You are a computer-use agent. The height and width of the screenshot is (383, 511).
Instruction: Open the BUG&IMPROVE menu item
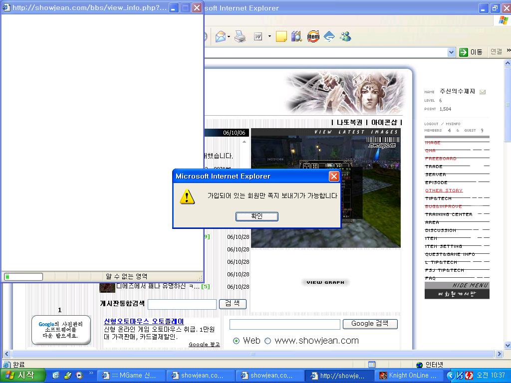[443, 206]
